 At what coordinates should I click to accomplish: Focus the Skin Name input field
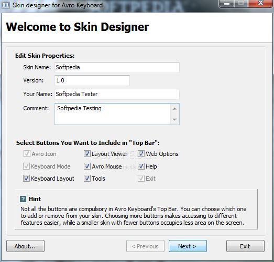pos(117,67)
